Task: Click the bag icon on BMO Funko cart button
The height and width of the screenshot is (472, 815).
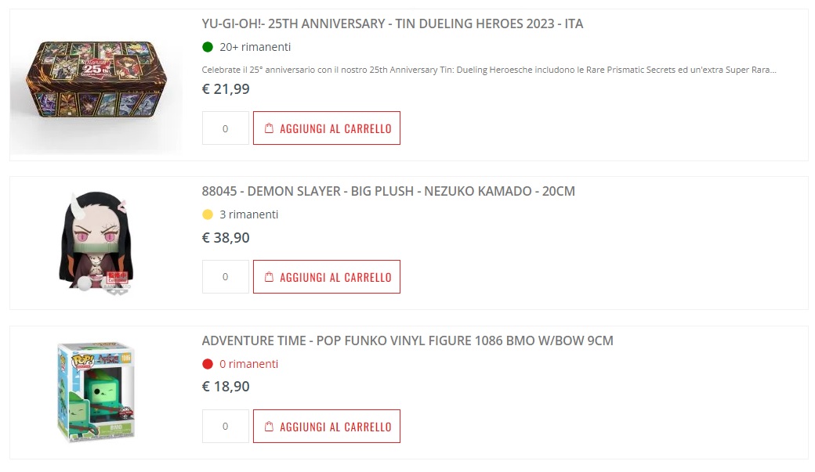Action: pyautogui.click(x=269, y=427)
